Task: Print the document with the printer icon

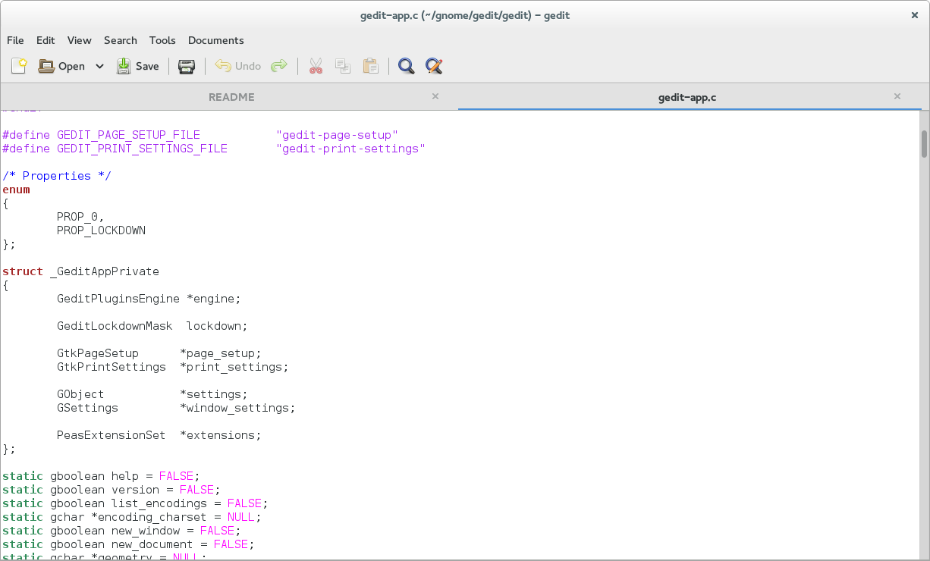Action: [x=187, y=66]
